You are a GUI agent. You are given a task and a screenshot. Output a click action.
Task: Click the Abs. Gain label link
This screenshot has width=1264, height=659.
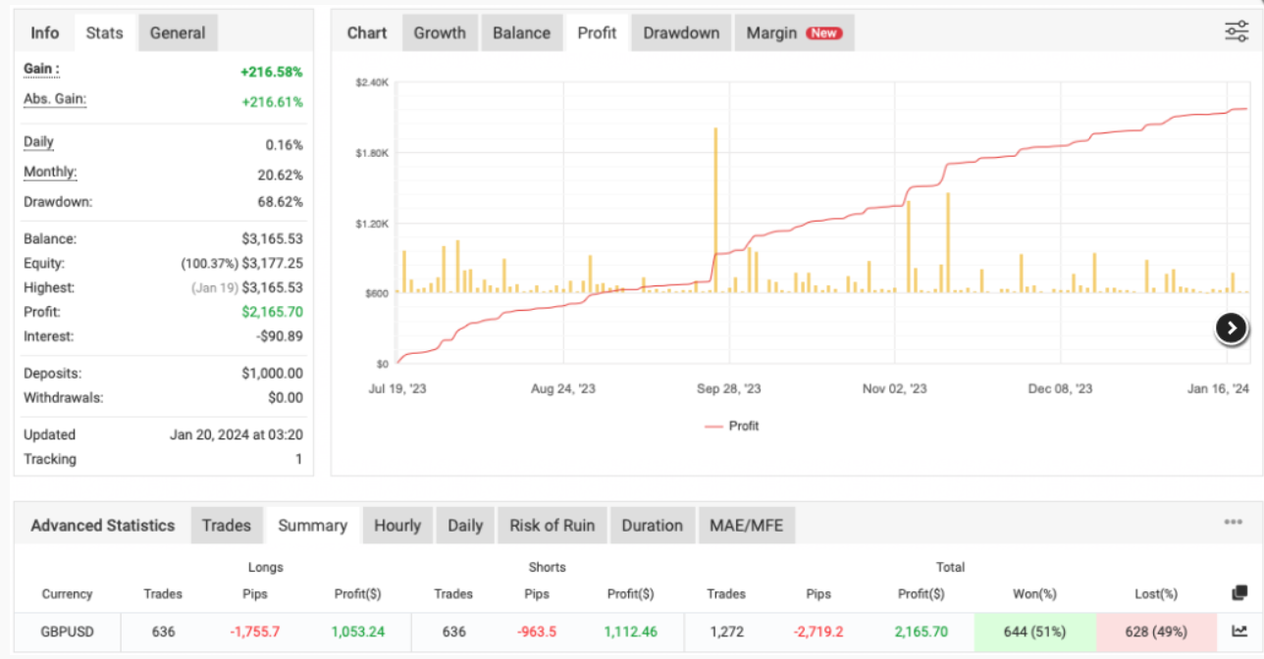pyautogui.click(x=55, y=99)
